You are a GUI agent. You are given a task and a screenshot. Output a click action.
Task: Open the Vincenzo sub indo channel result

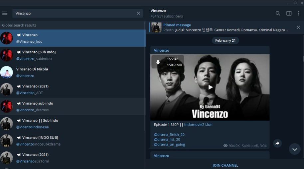(x=73, y=106)
